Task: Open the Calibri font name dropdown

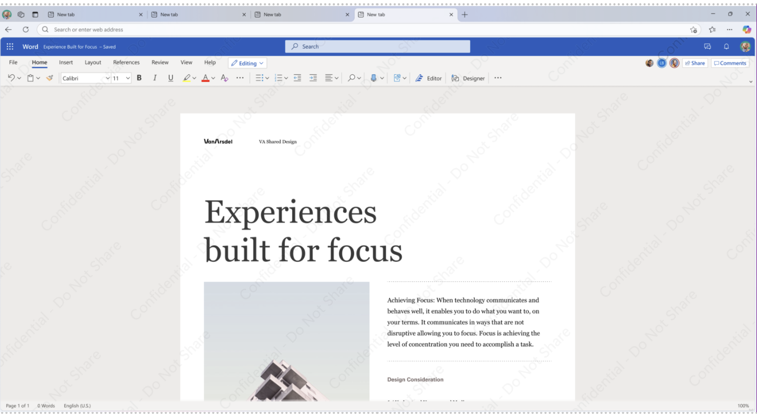Action: click(107, 79)
